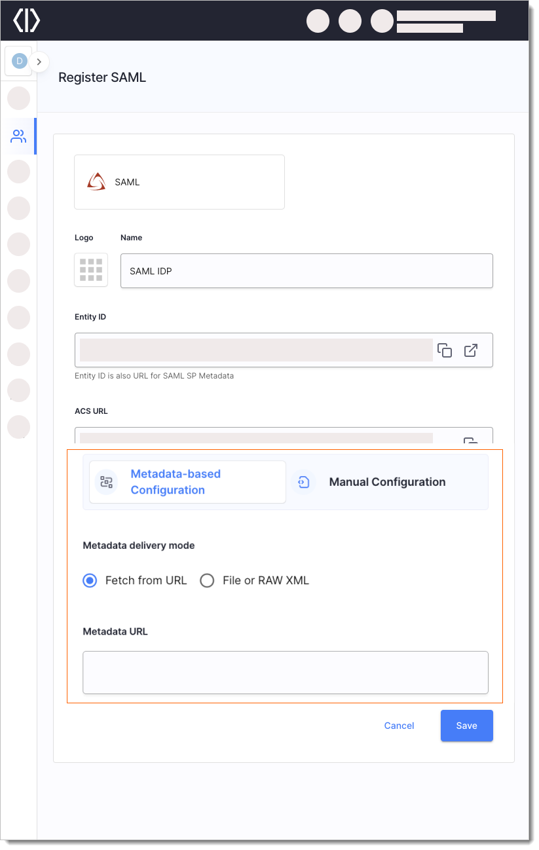The image size is (539, 850).
Task: Click the Metadata delivery mode label
Action: pos(139,545)
